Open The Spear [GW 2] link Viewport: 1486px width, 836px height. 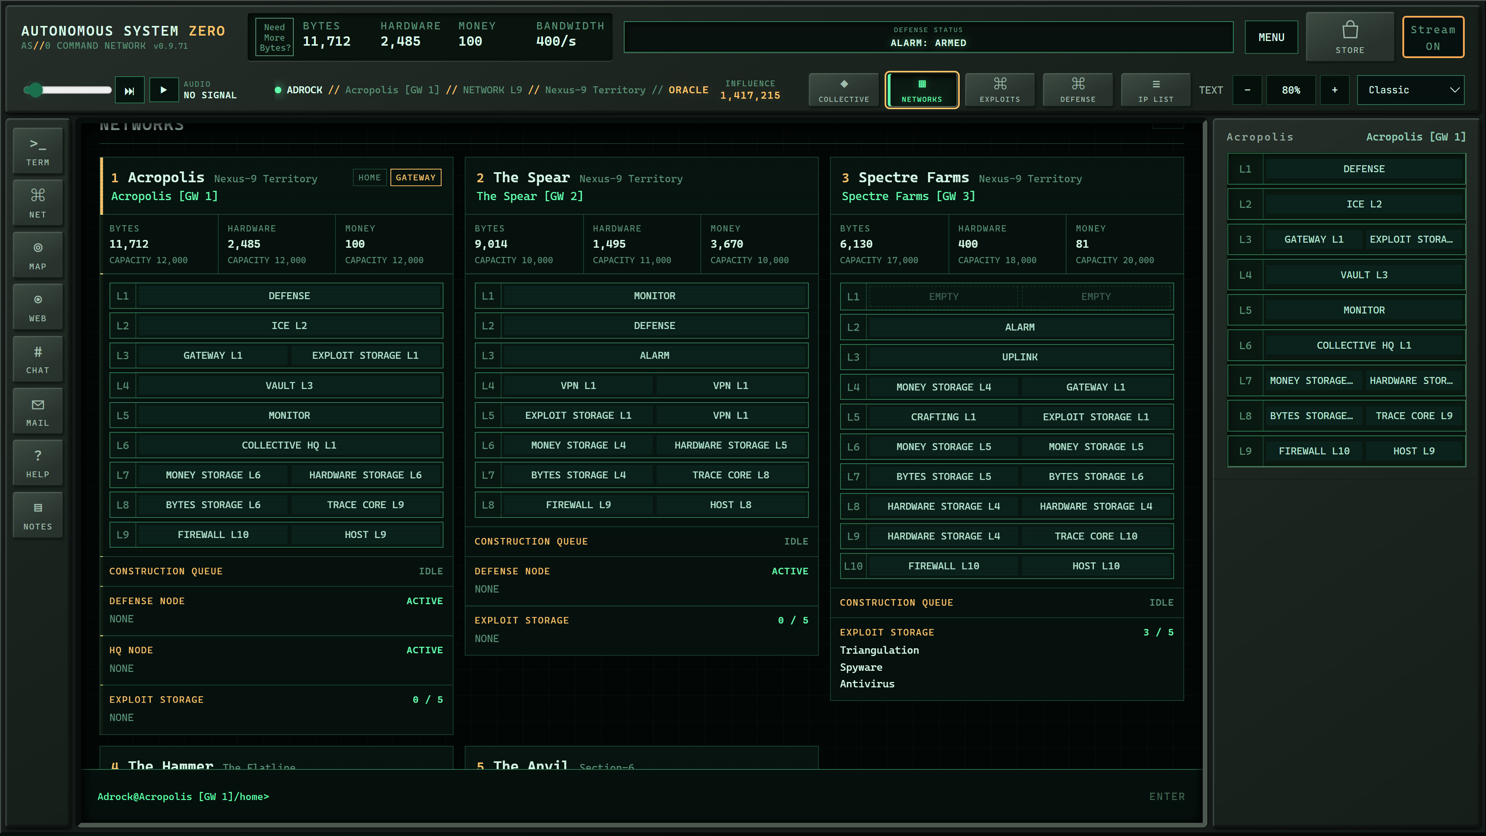click(x=529, y=196)
